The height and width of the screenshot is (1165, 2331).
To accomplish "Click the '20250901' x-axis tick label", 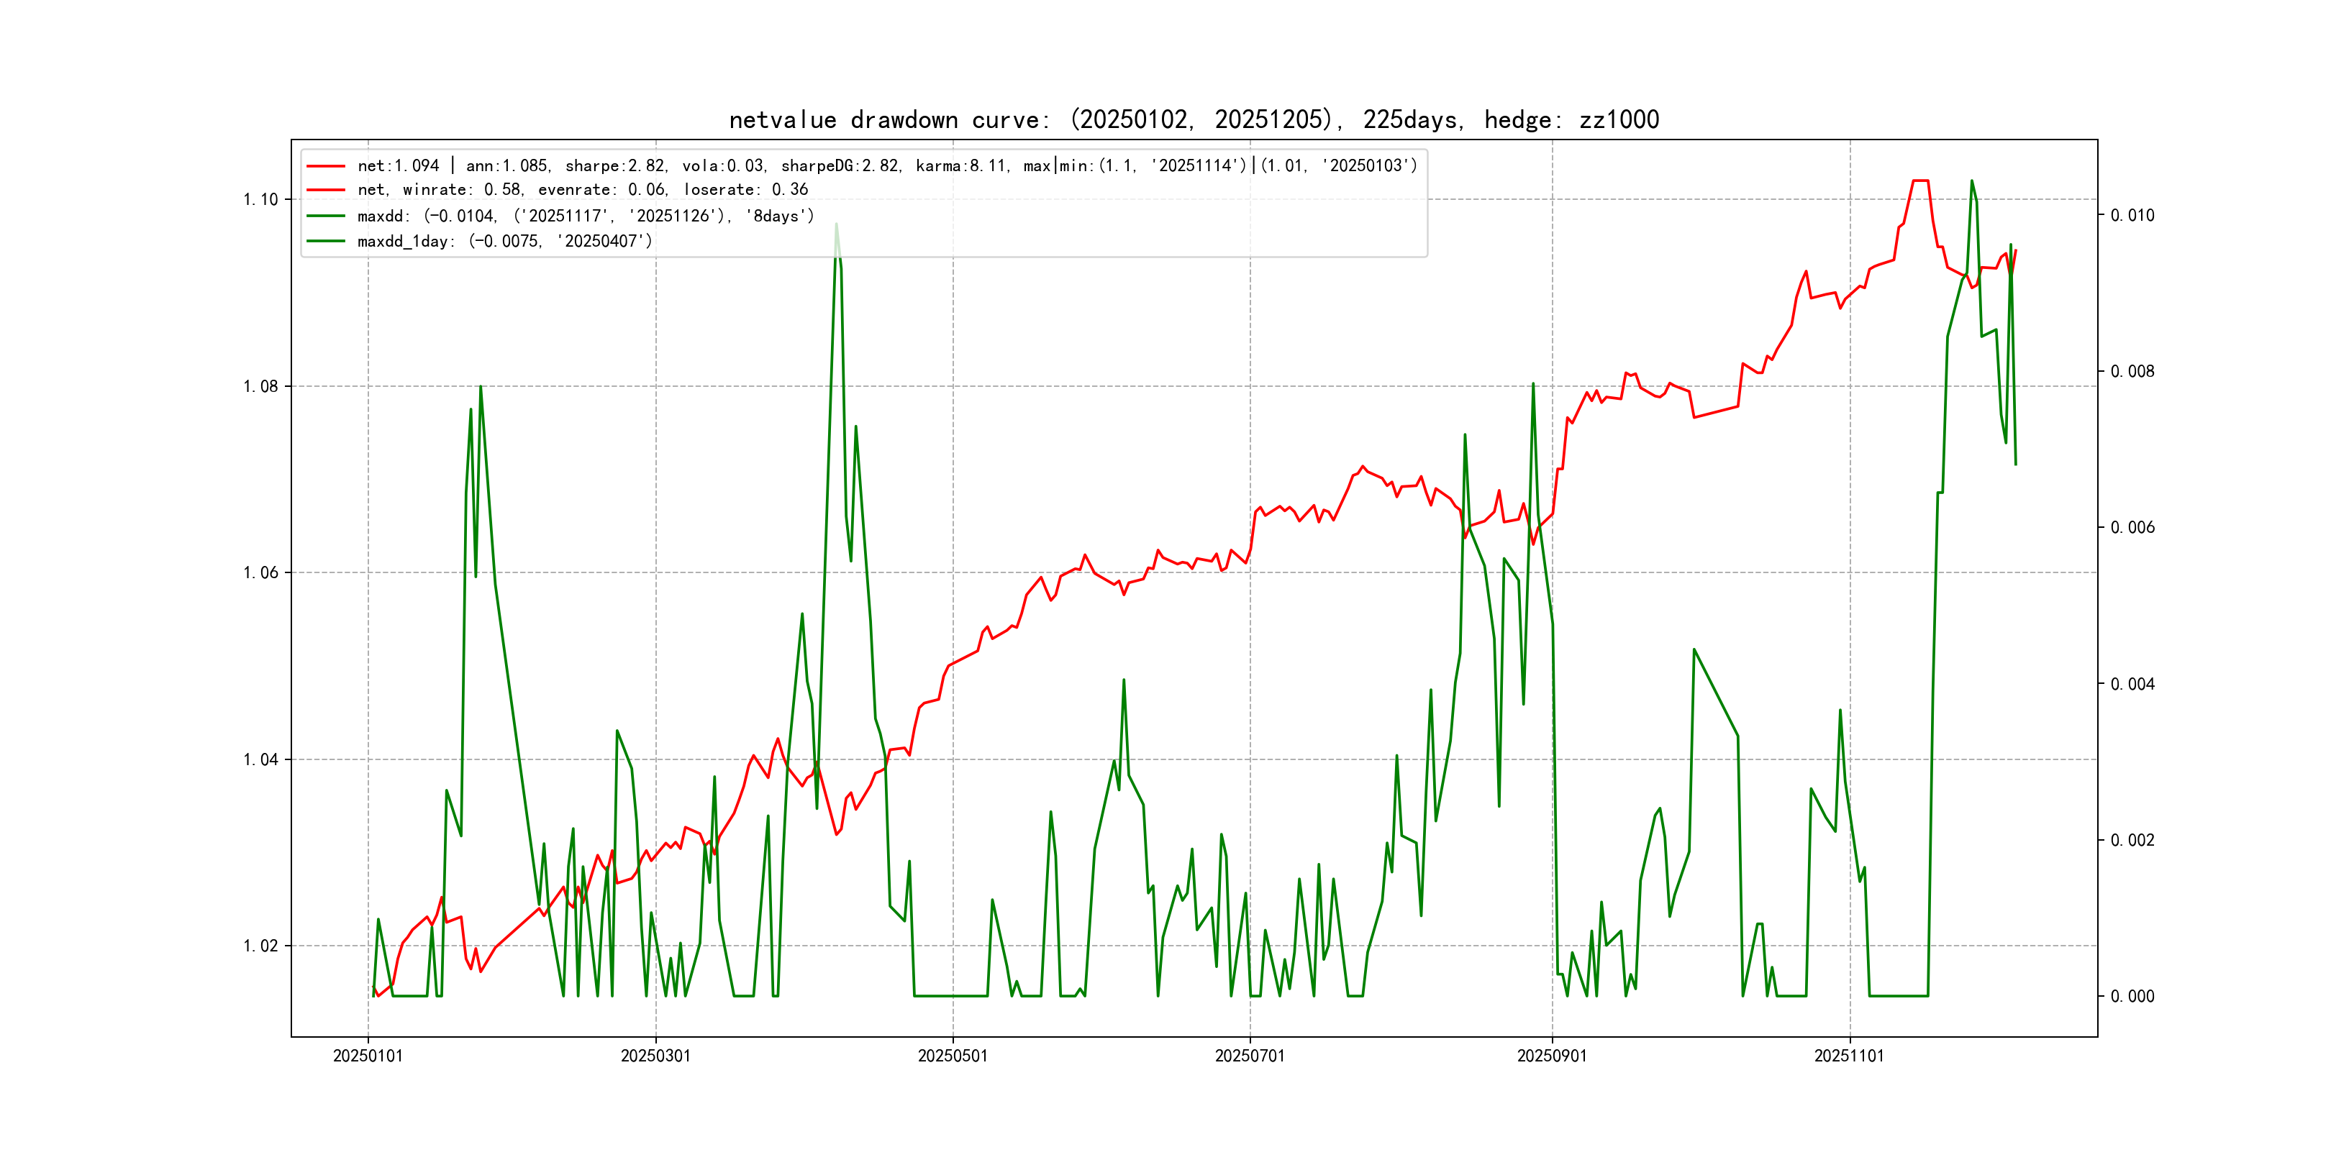I will 1552,1056.
